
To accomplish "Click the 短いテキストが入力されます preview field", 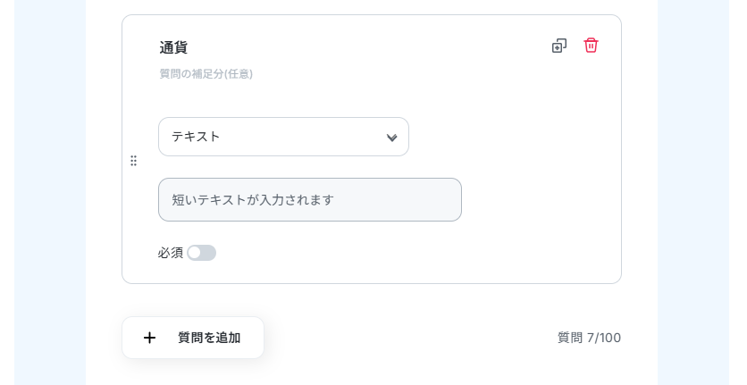I will click(x=309, y=199).
